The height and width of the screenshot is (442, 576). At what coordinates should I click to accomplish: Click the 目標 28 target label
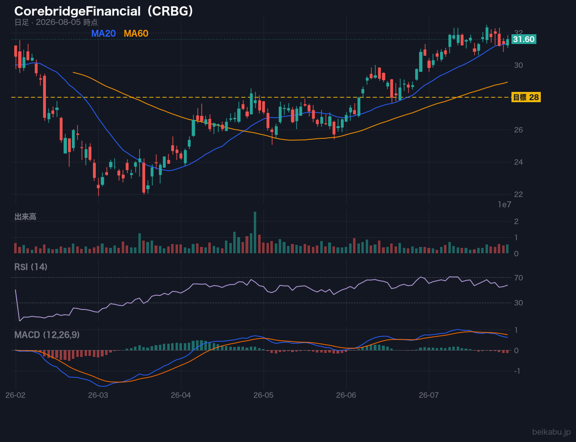tap(526, 97)
